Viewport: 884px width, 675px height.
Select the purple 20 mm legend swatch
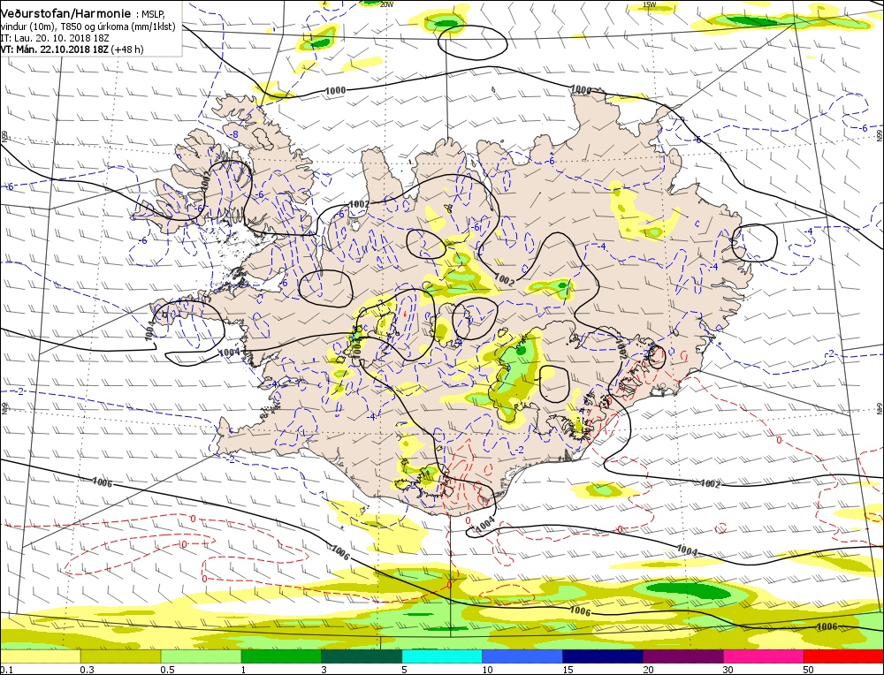[x=682, y=656]
